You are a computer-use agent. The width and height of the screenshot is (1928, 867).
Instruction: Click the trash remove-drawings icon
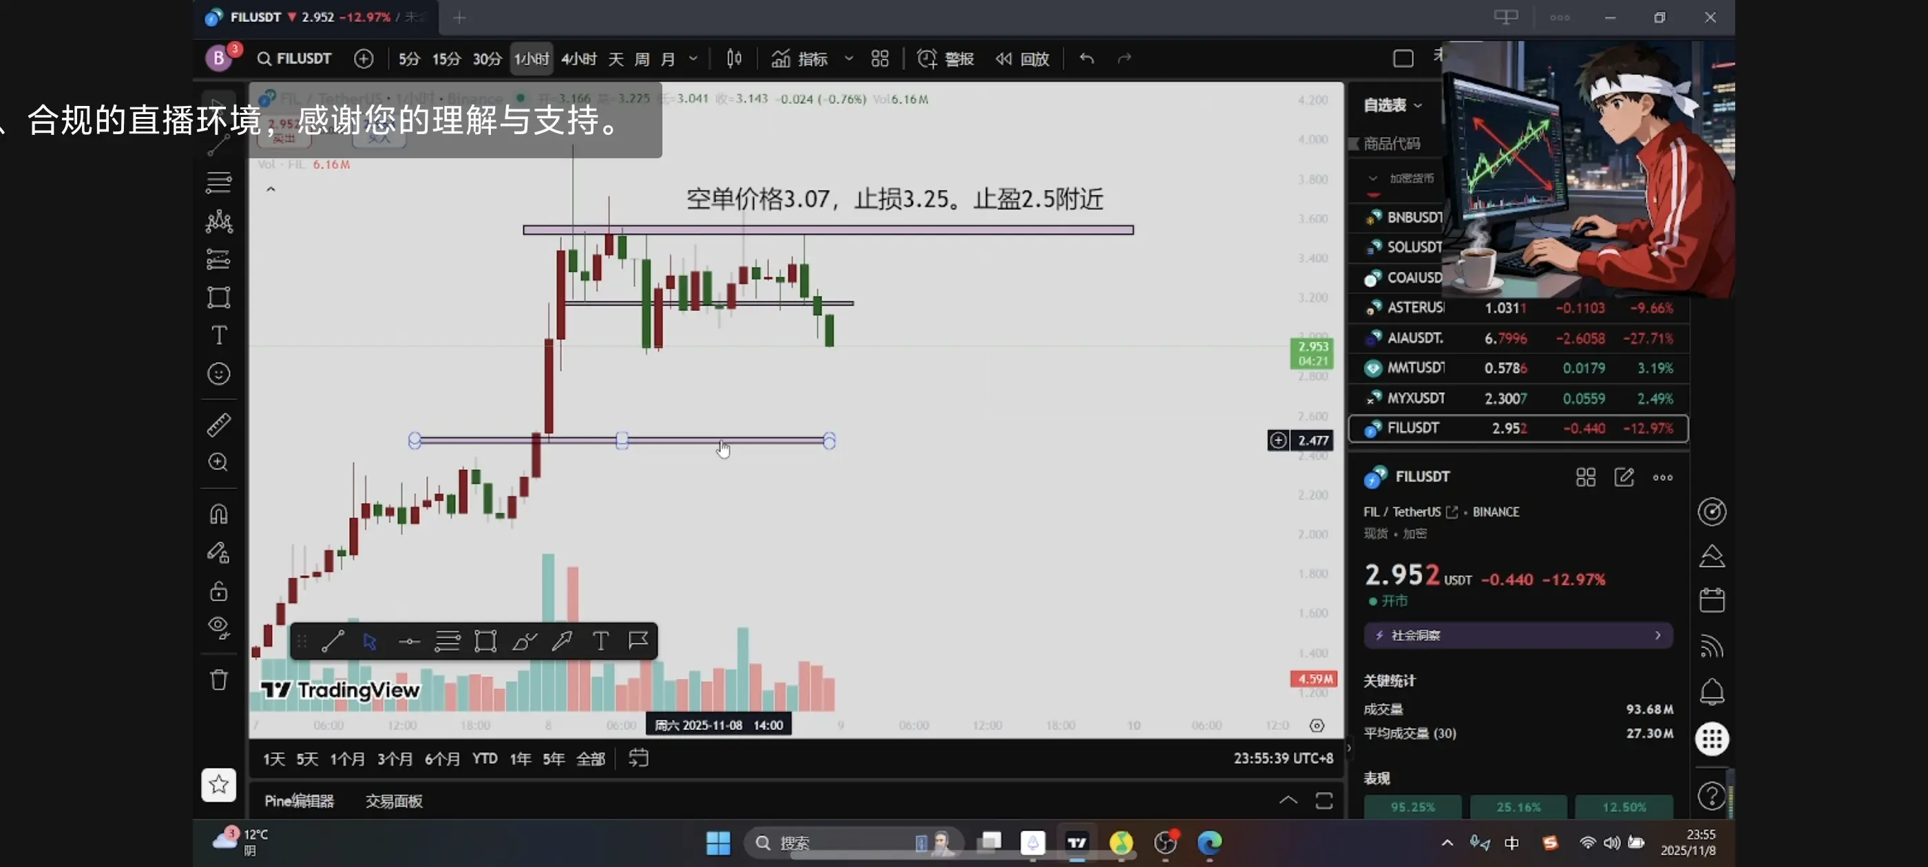218,679
